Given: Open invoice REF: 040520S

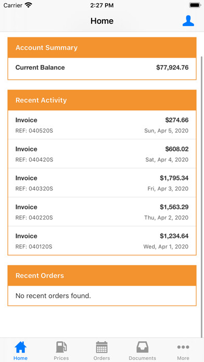Looking at the screenshot, I should [x=102, y=125].
